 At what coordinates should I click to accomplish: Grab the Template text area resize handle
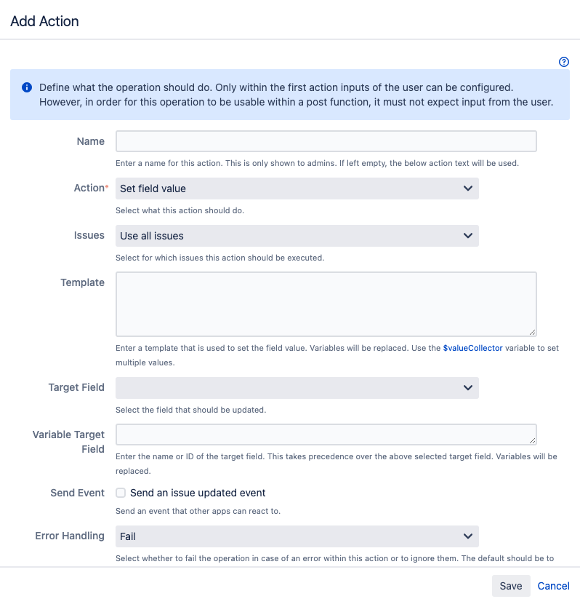coord(533,332)
